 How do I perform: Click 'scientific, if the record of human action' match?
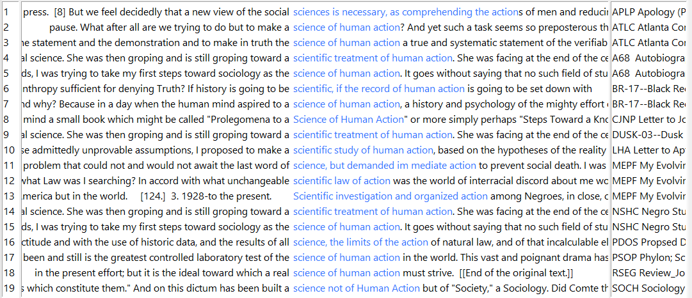click(379, 89)
